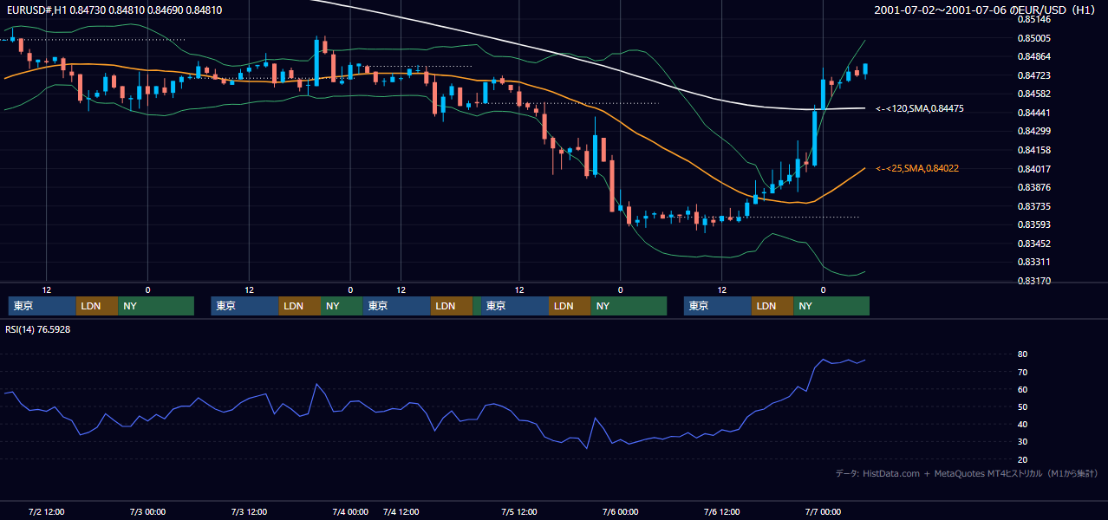Click the 7/3 00:00 time axis label
Image resolution: width=1108 pixels, height=520 pixels.
pyautogui.click(x=148, y=511)
